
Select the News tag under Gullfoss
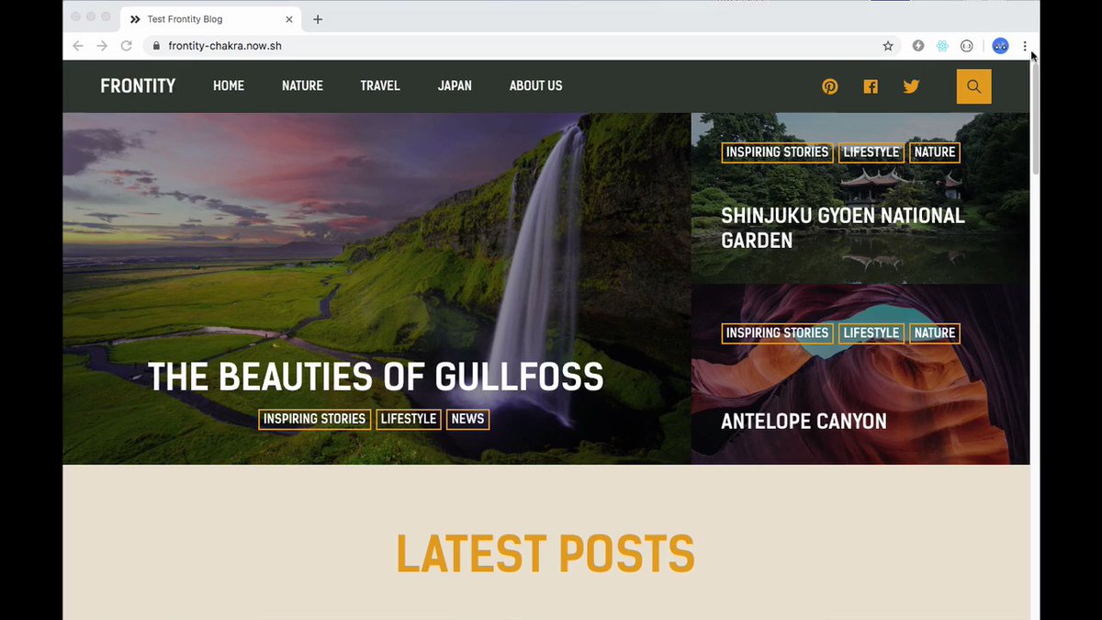coord(467,419)
